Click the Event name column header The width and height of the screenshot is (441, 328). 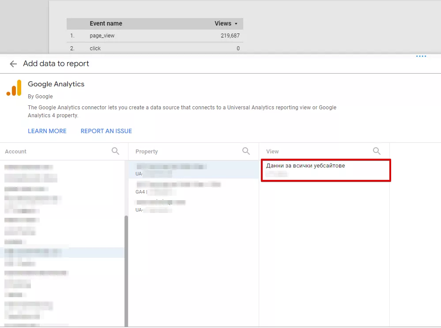click(106, 24)
